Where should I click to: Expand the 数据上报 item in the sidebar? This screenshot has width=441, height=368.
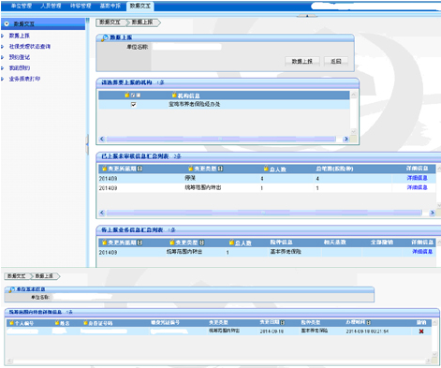20,36
